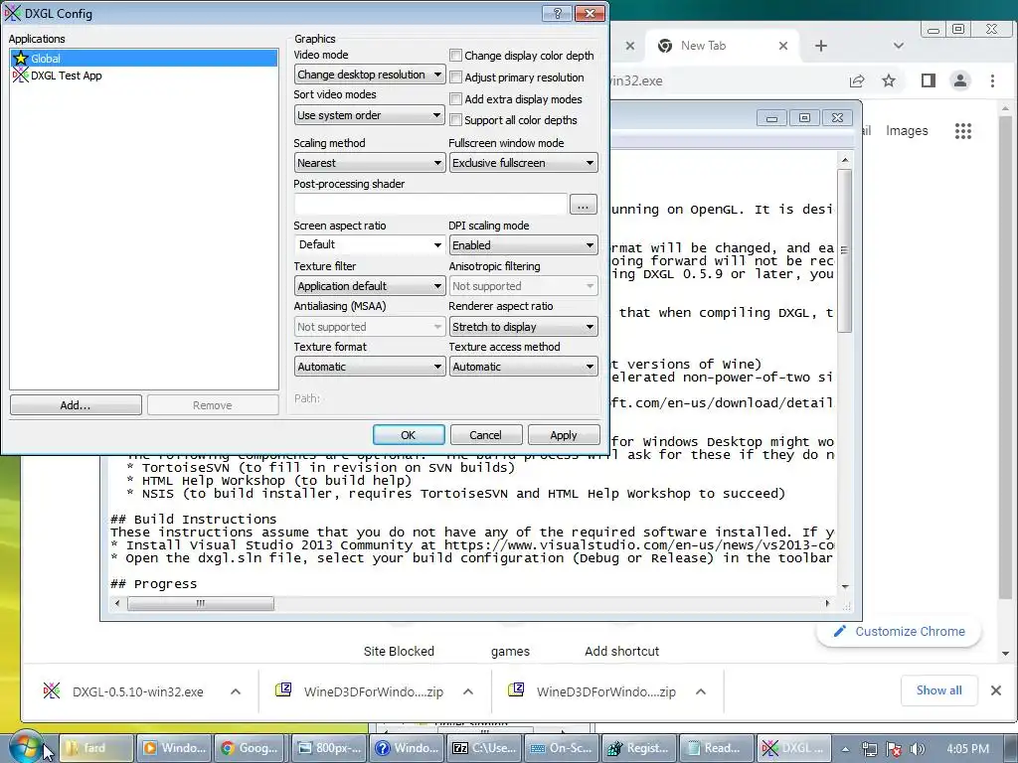Click Cancel in DXGL Config
The height and width of the screenshot is (763, 1018).
[x=485, y=435]
